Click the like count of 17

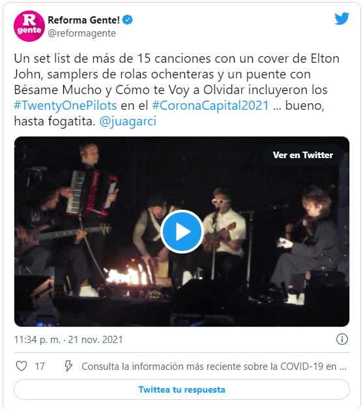pos(40,367)
